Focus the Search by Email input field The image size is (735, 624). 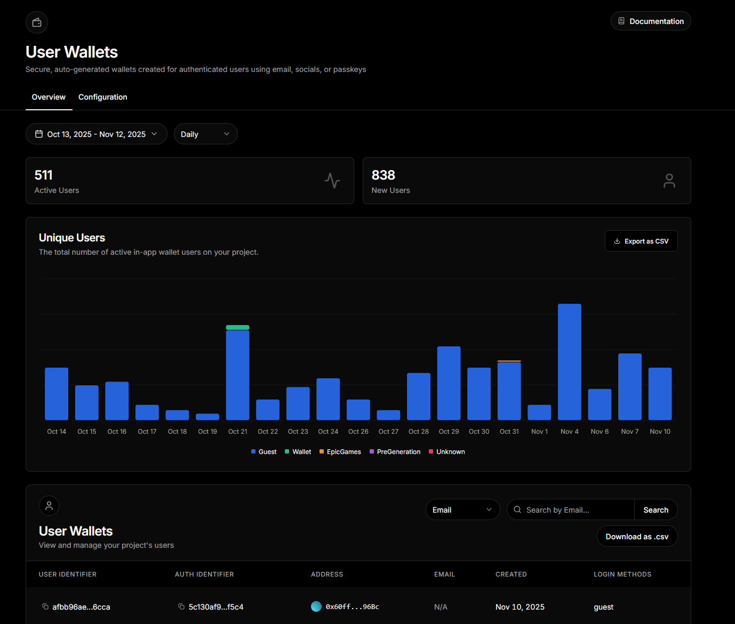pyautogui.click(x=576, y=510)
